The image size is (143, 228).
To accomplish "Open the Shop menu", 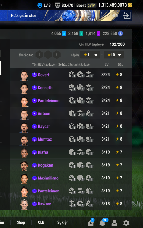I will pos(21,222).
